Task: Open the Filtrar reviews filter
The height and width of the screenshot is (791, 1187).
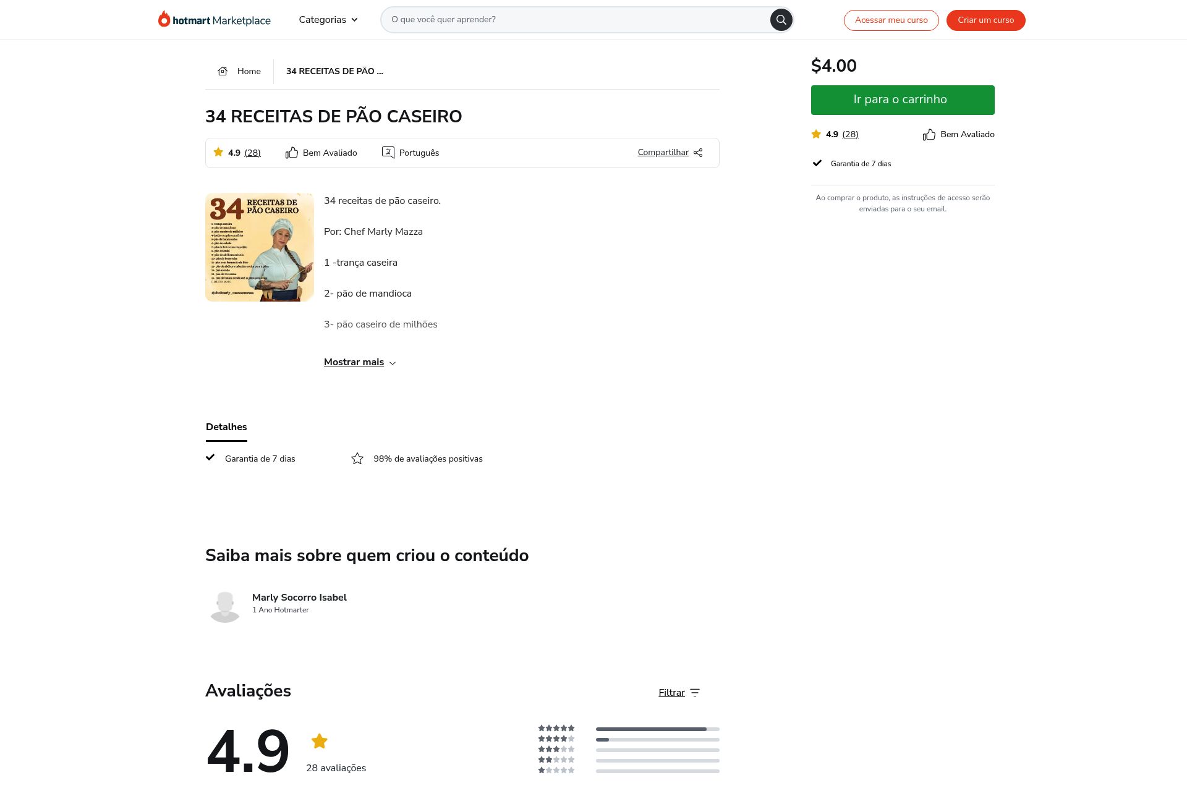Action: tap(672, 693)
